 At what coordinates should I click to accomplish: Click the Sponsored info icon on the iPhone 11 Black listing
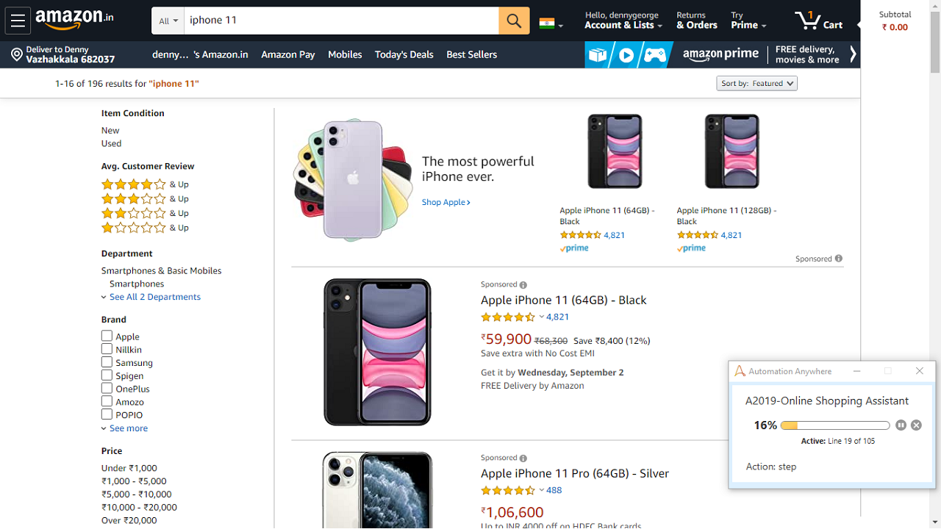point(523,285)
